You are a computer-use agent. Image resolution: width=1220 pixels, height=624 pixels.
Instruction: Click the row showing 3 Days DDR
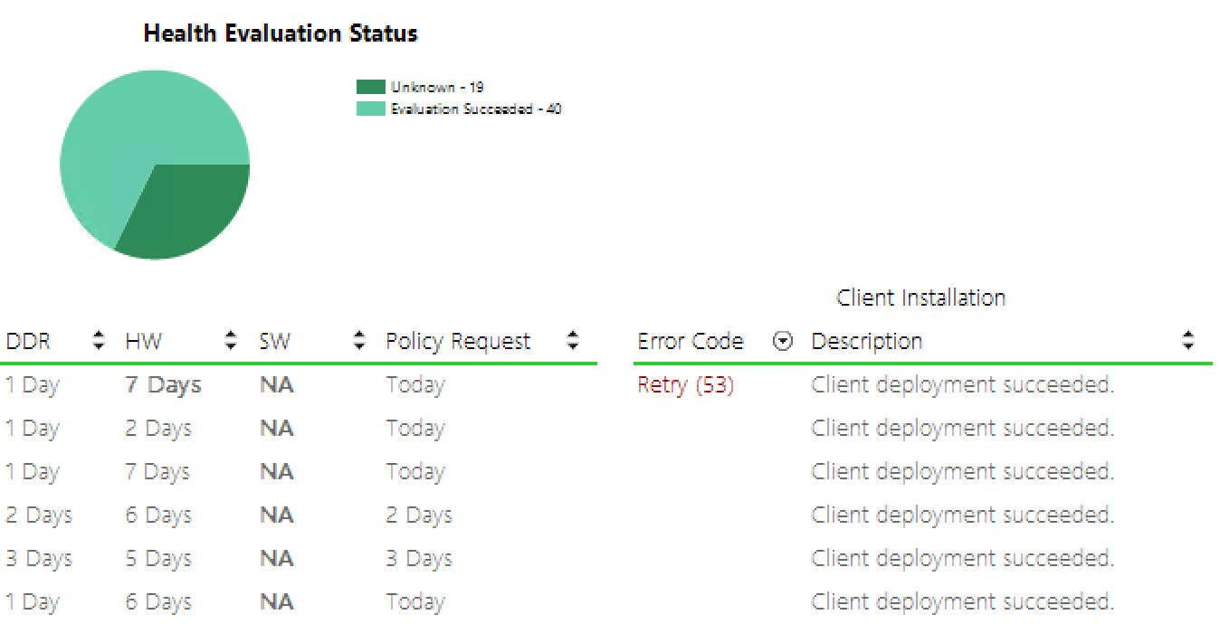40,558
